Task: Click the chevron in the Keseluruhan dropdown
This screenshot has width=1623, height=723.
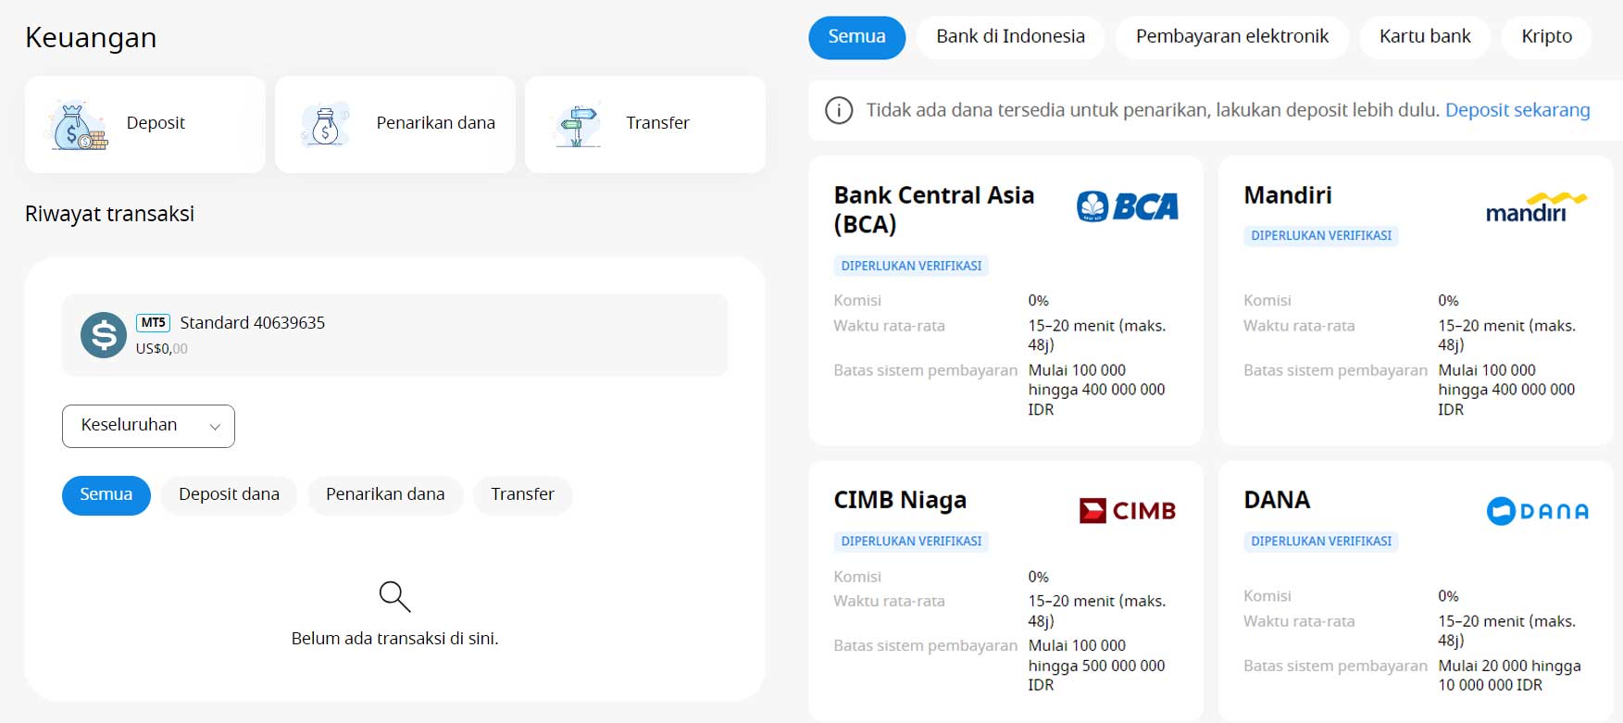Action: (x=215, y=427)
